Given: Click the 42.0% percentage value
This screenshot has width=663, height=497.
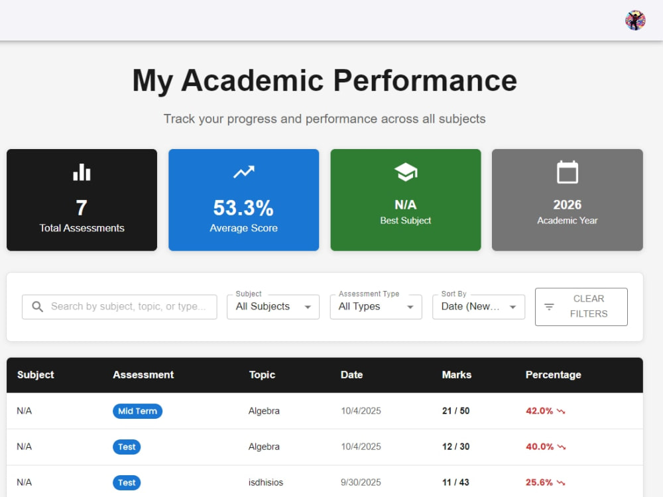Looking at the screenshot, I should pyautogui.click(x=539, y=412).
